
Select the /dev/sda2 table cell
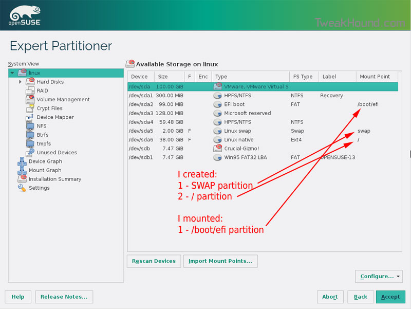[x=141, y=104]
